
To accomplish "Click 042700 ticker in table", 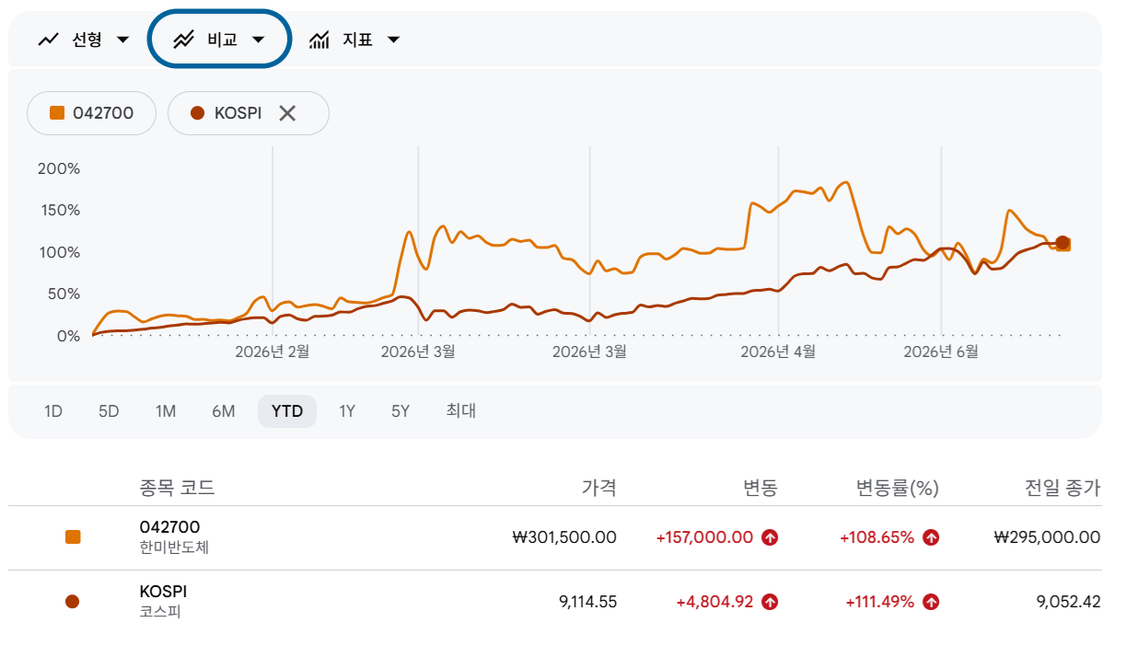I will pos(170,527).
